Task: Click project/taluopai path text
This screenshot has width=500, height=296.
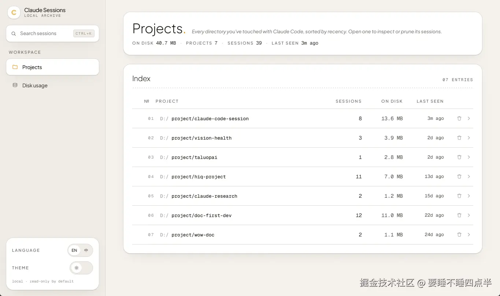Action: pos(195,158)
